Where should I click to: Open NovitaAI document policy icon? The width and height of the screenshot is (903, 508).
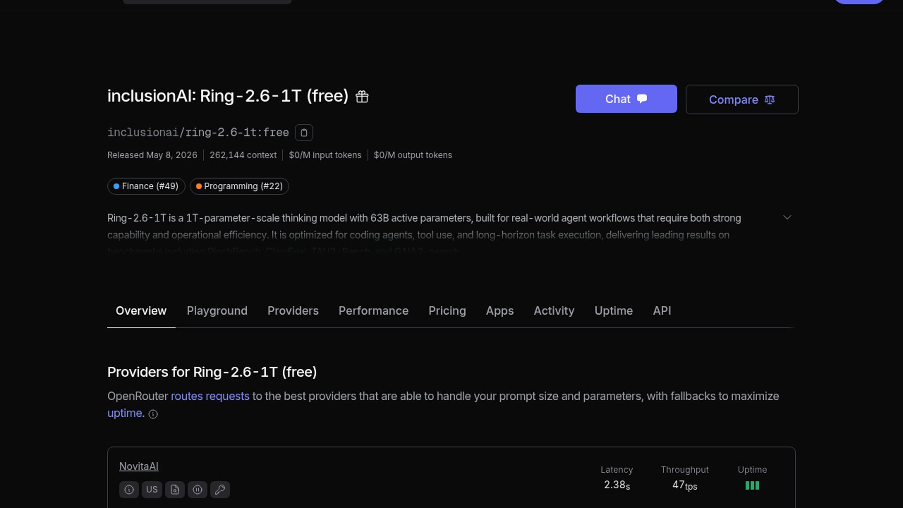coord(175,490)
